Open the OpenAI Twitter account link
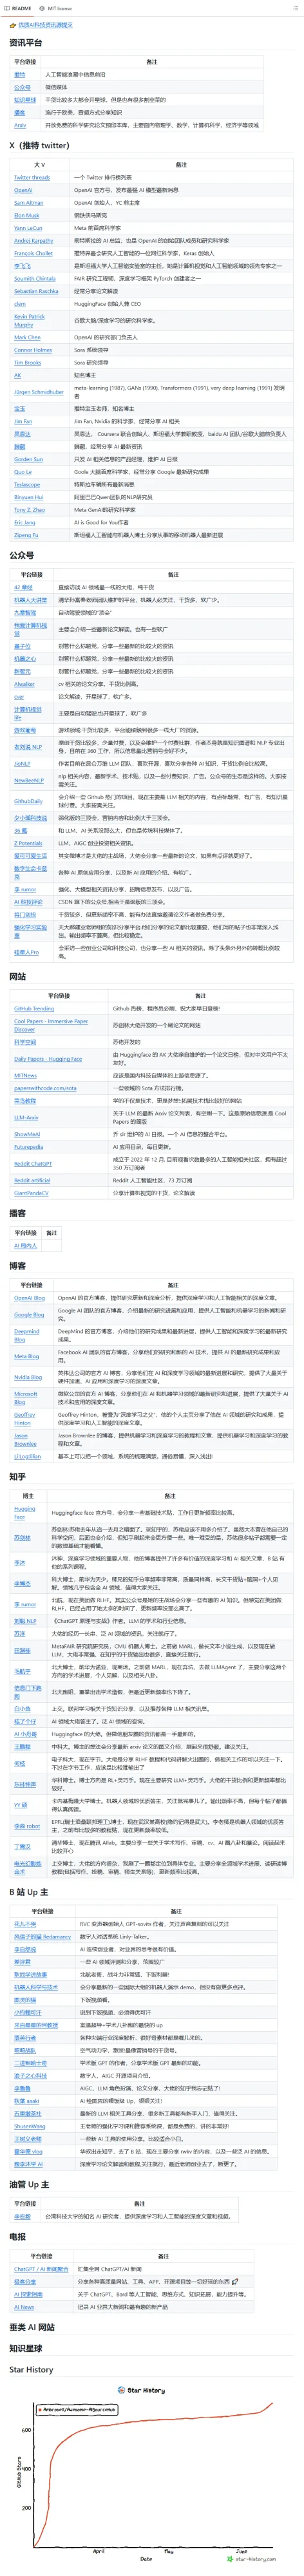304x2576 pixels. [23, 190]
